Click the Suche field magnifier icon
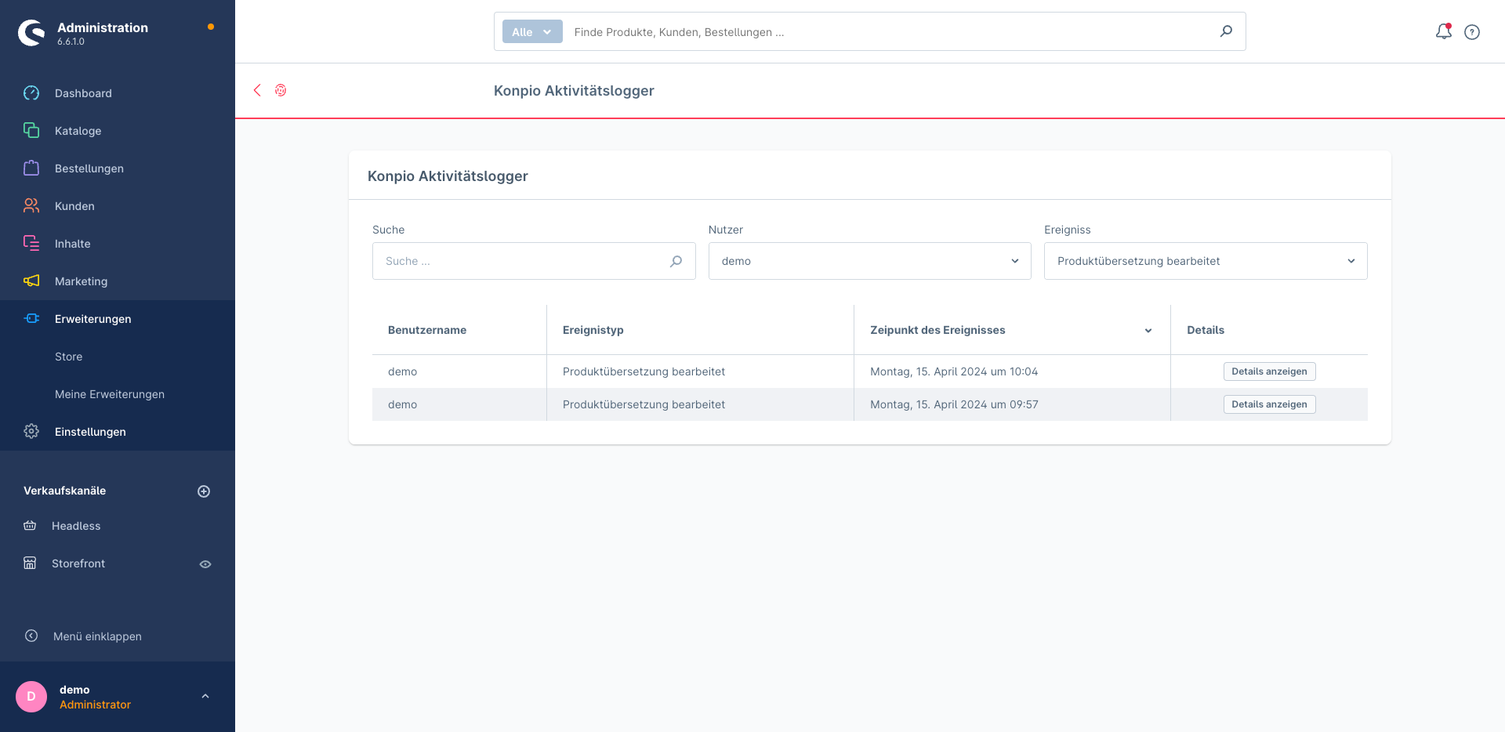 676,261
